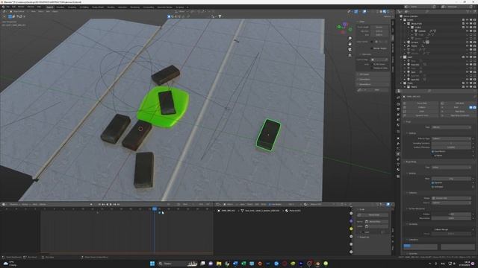Open the Texture properties tab icon

coord(398,176)
